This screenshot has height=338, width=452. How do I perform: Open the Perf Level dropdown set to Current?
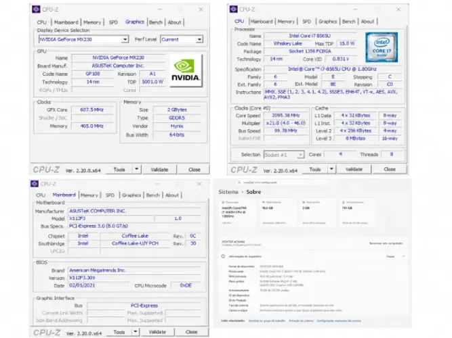point(182,39)
